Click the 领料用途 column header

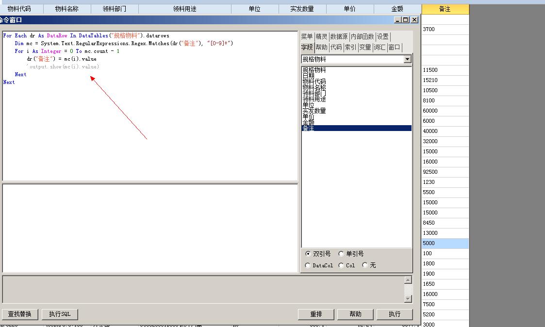pos(185,9)
